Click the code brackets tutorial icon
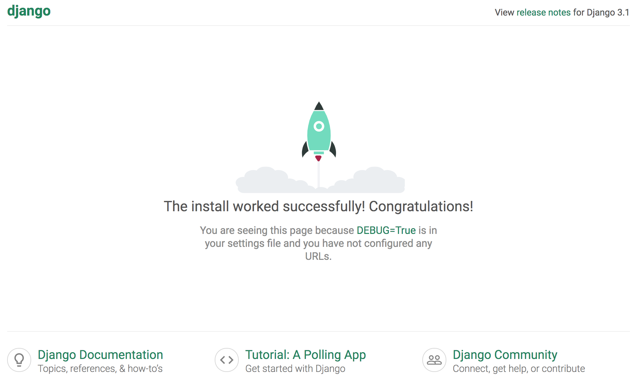This screenshot has width=639, height=381. click(x=227, y=360)
